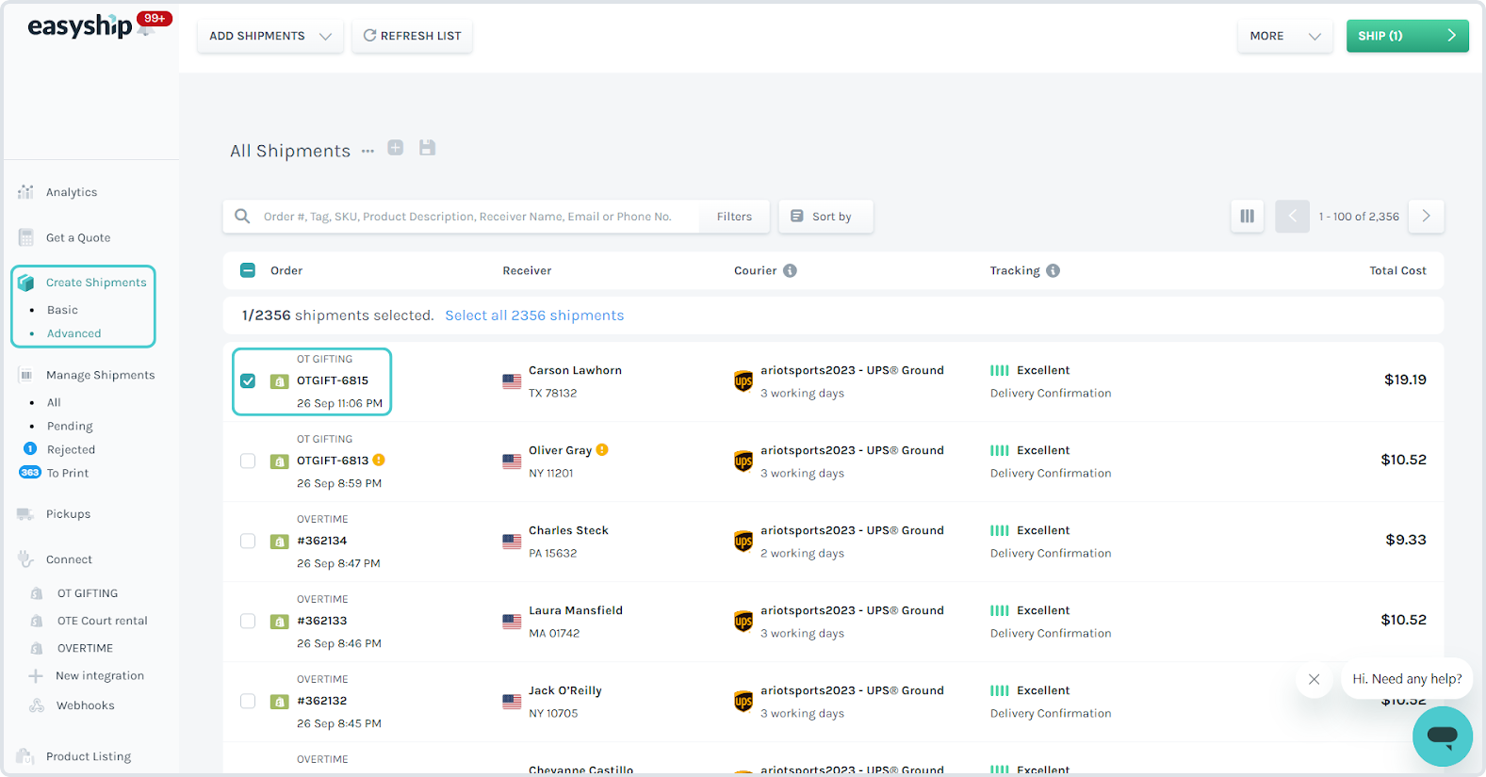Click the Webhooks icon in sidebar

coord(37,705)
